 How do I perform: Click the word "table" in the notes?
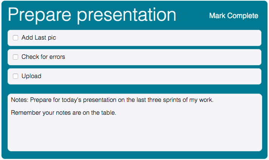tap(108, 112)
